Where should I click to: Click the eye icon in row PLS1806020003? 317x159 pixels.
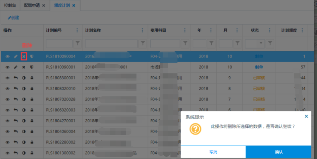tap(7, 110)
